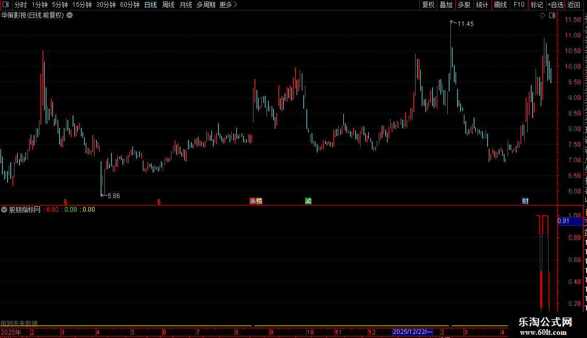587x338 pixels.
Task: Select the 日线 daily chart tab
Action: (151, 5)
